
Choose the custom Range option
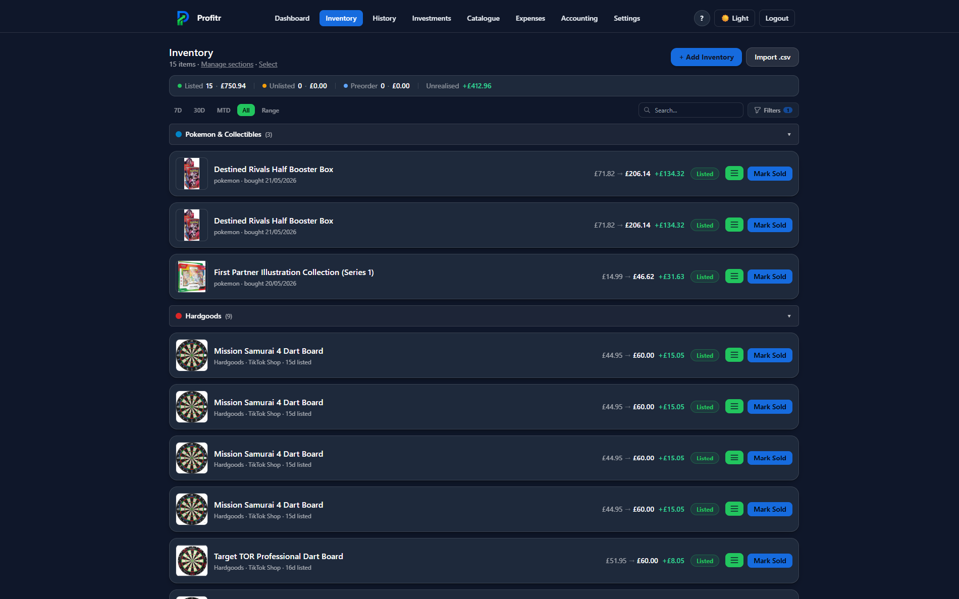click(x=271, y=110)
